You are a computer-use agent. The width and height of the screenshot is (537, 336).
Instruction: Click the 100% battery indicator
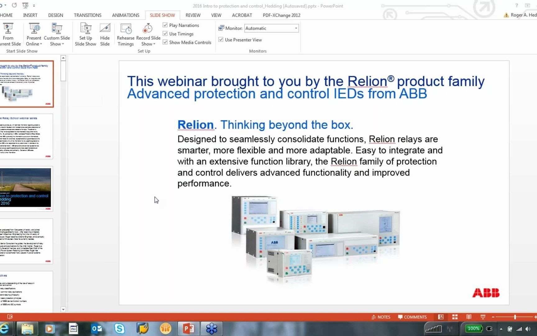[x=473, y=329]
